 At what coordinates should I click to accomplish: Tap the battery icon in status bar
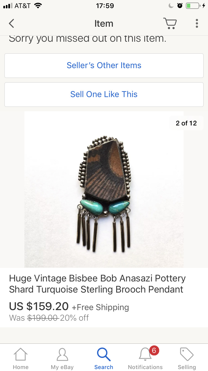[193, 6]
